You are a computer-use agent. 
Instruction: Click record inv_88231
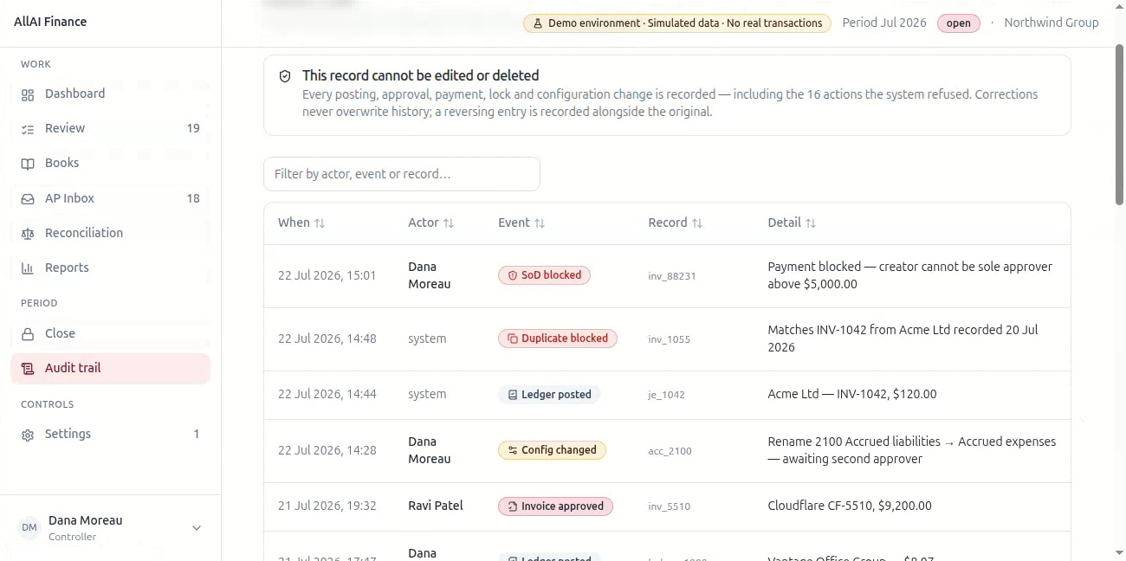(672, 276)
